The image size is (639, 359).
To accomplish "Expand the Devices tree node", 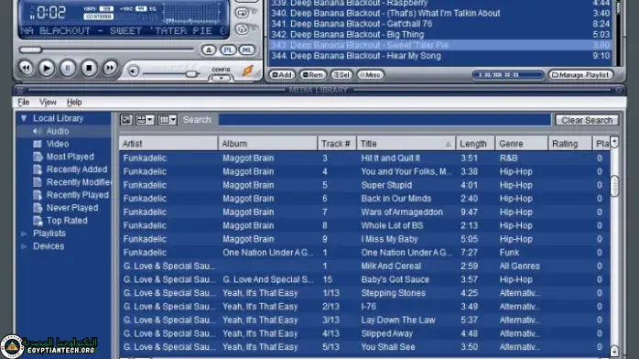I will click(x=24, y=246).
